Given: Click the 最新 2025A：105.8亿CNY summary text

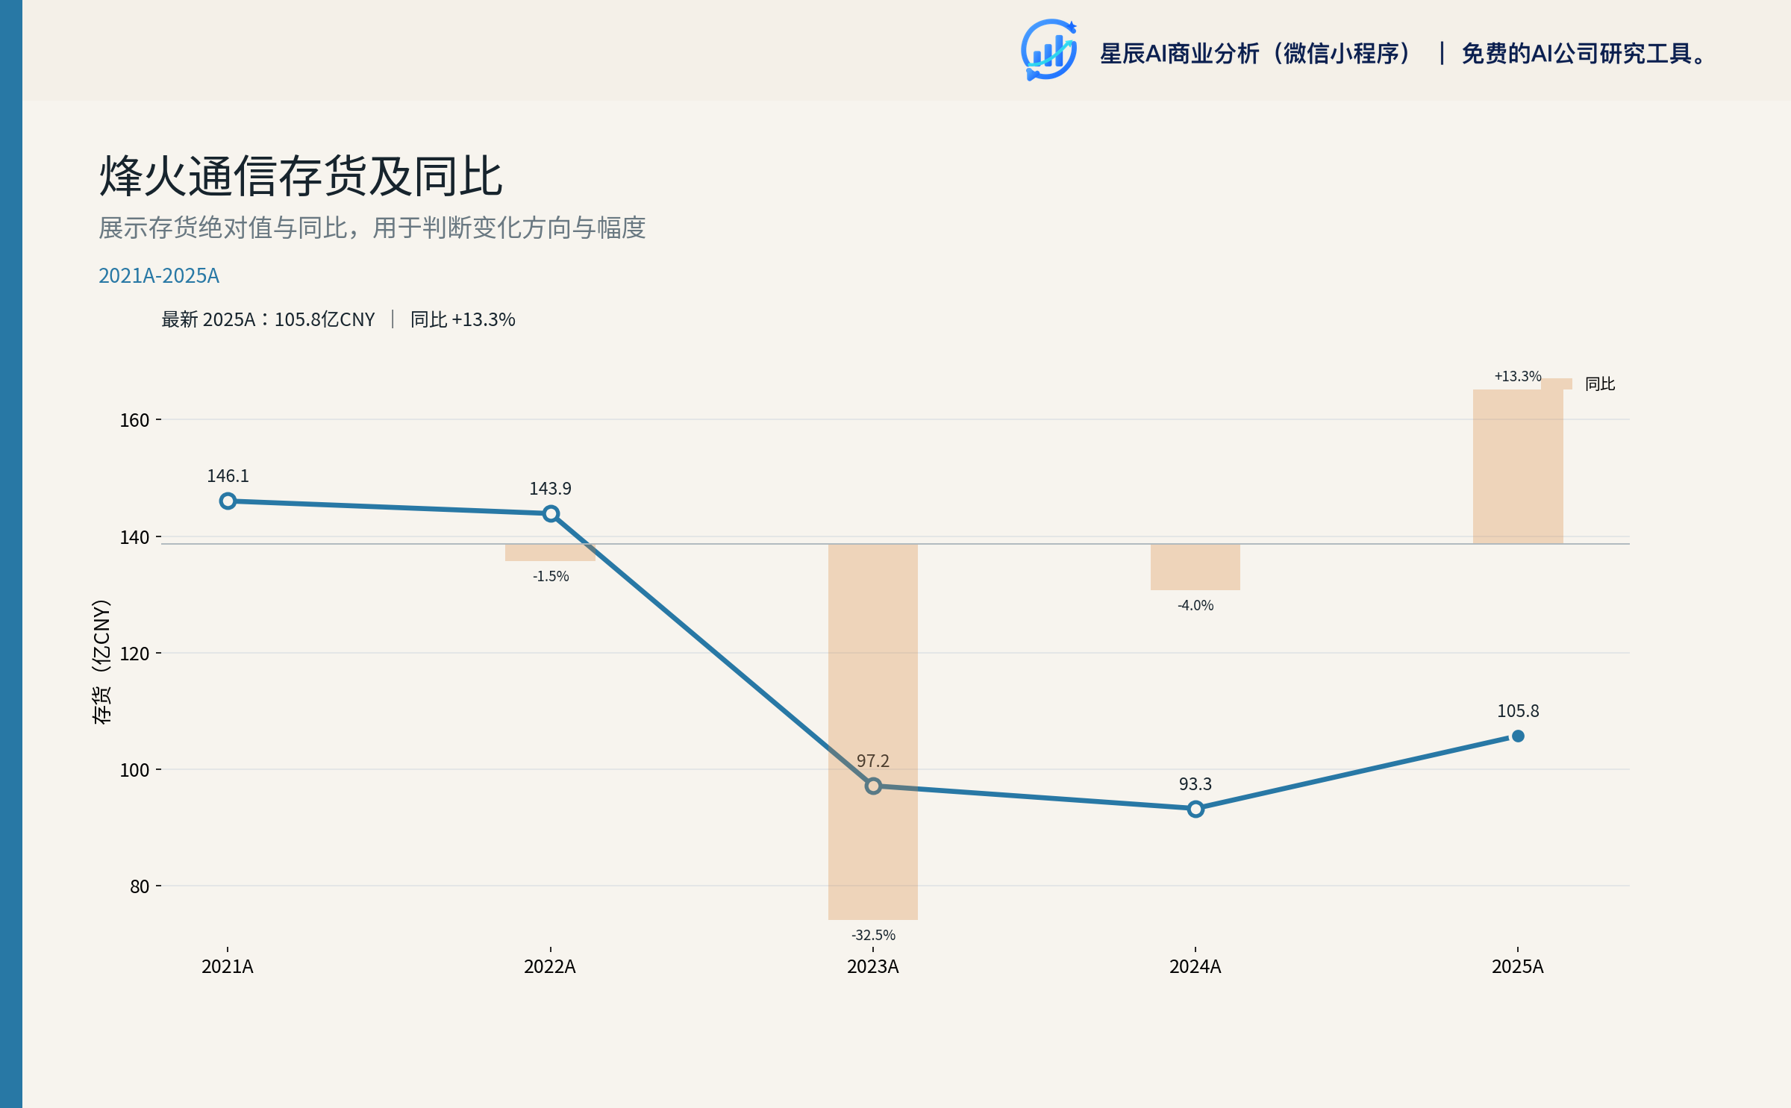Looking at the screenshot, I should 269,319.
